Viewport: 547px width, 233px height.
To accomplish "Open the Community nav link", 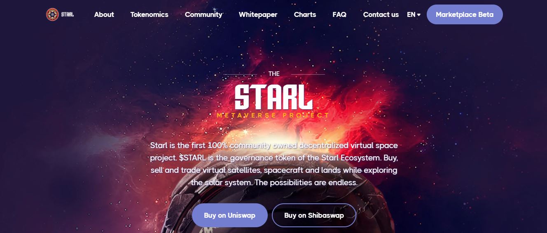I will (203, 14).
